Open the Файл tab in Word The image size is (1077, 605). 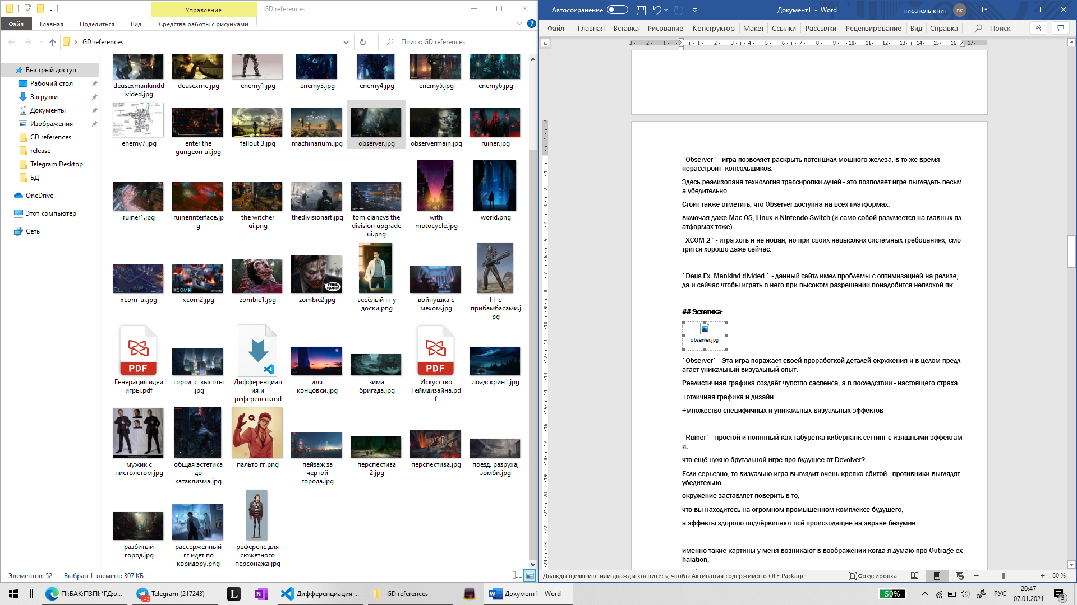[x=556, y=28]
